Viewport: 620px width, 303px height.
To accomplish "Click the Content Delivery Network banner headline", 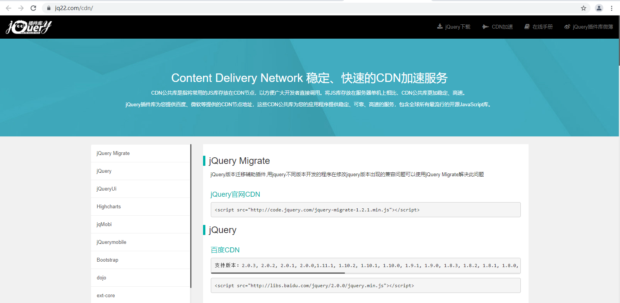I will pos(309,78).
